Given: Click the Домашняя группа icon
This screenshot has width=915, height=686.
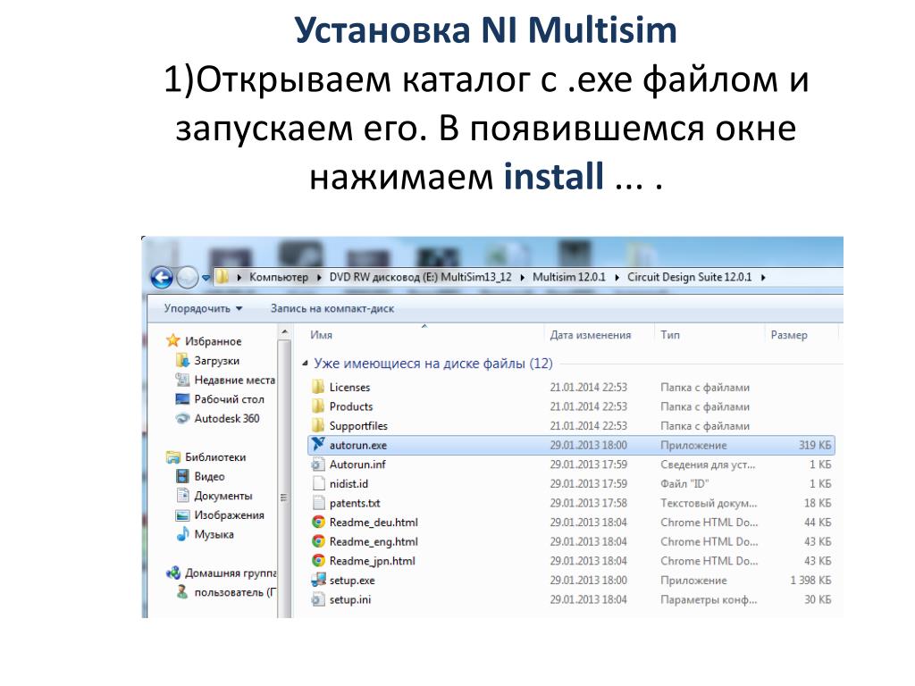Looking at the screenshot, I should pos(172,573).
